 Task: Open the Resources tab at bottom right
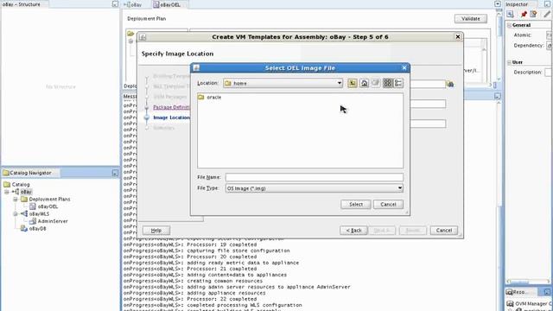(518, 292)
